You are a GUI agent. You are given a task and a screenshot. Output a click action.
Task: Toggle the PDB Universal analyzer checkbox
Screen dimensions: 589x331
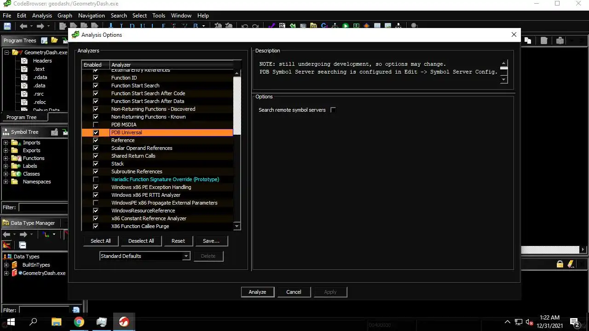96,132
